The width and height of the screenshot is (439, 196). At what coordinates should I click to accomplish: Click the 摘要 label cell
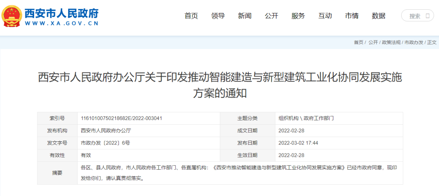click(57, 173)
